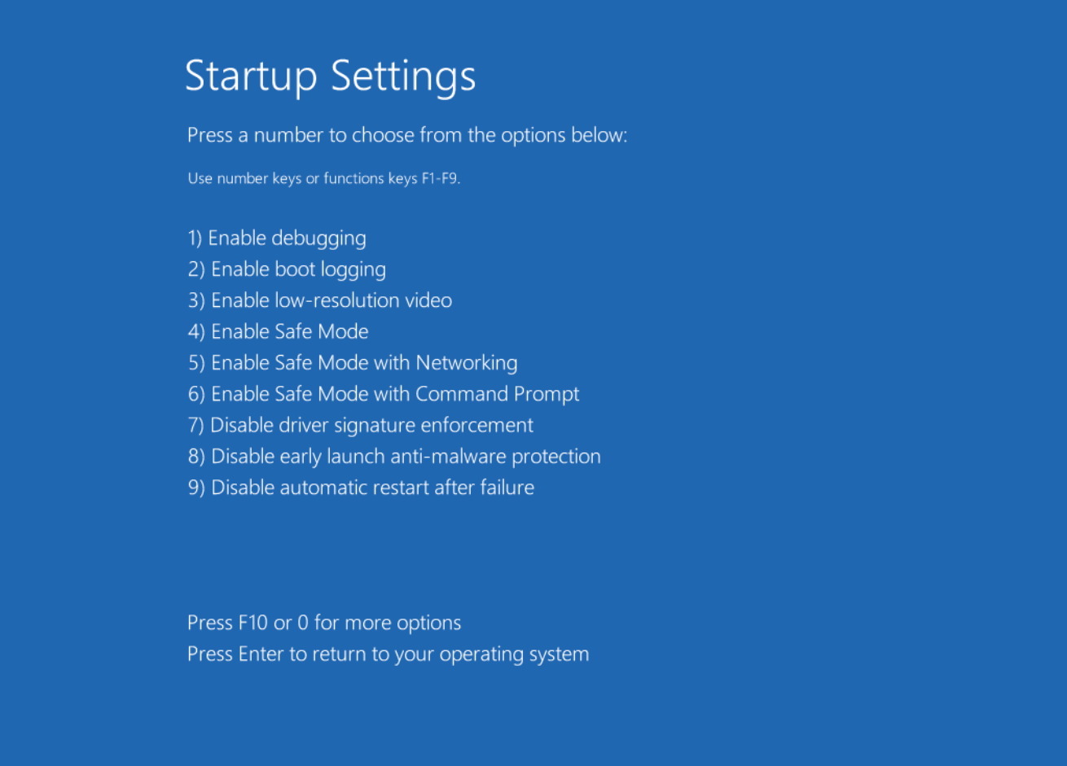Click the '9)' number before Disable automatic restart
Image resolution: width=1067 pixels, height=766 pixels.
[x=196, y=488]
